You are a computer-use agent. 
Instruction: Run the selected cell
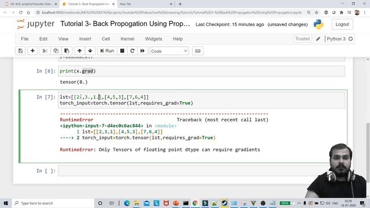[107, 51]
